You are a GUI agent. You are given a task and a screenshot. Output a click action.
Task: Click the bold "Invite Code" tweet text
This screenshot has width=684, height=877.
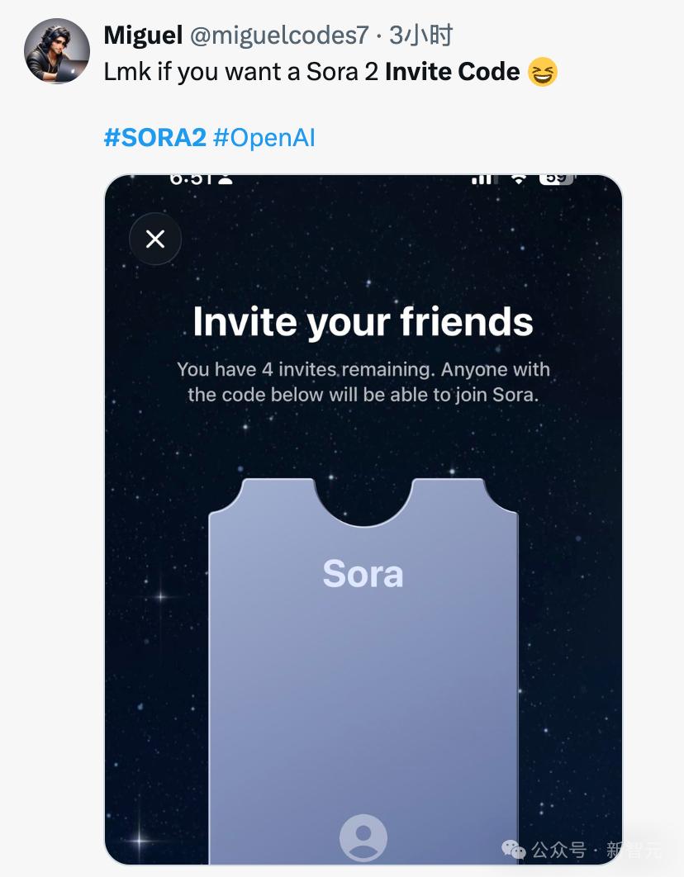tap(452, 72)
